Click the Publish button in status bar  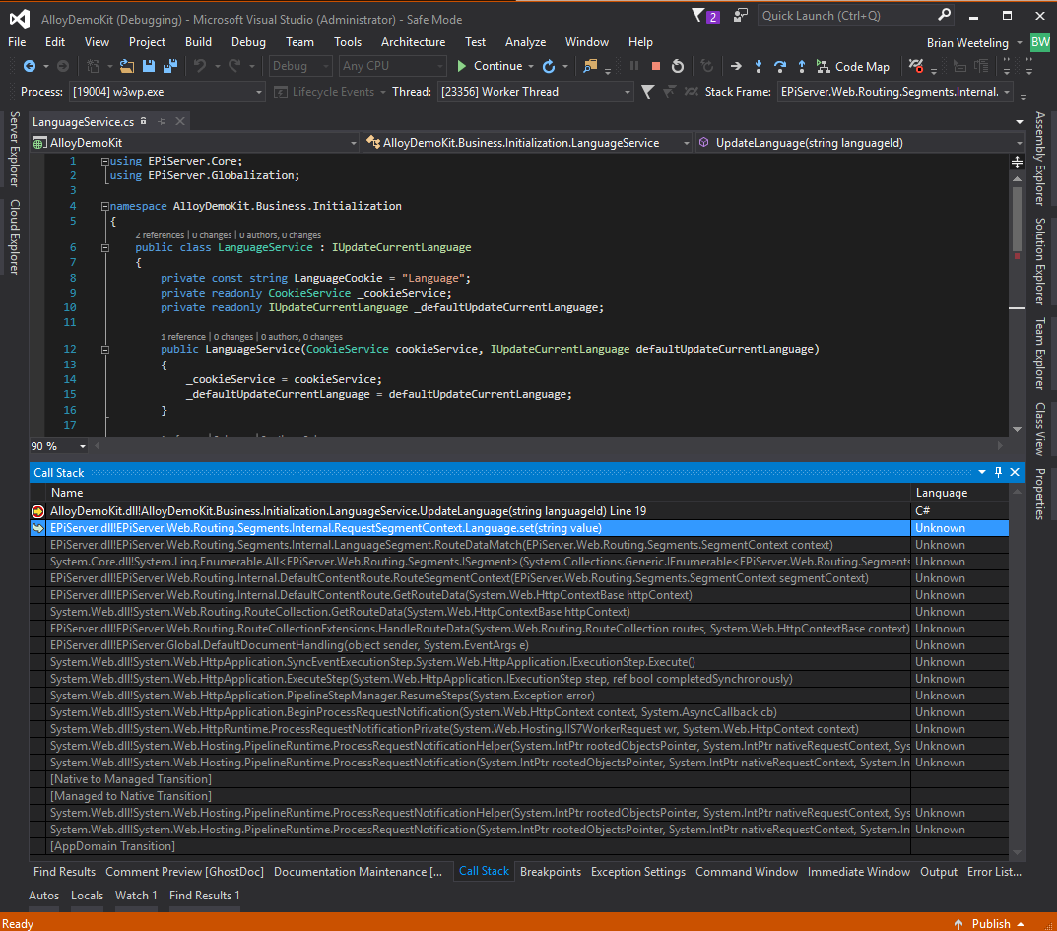pos(989,923)
